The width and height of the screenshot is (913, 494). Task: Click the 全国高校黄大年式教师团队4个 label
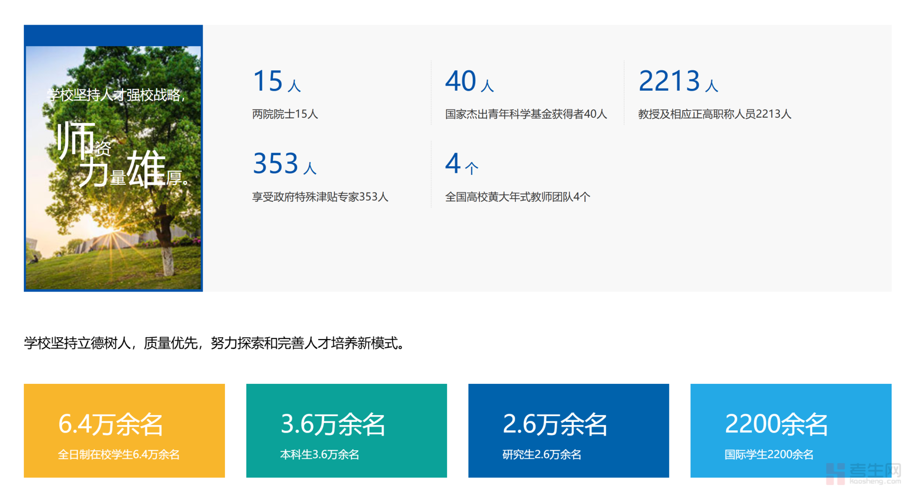click(517, 197)
